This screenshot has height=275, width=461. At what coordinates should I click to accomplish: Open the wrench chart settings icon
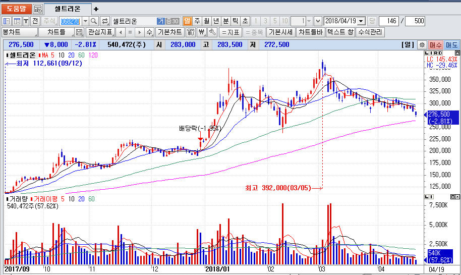point(212,32)
